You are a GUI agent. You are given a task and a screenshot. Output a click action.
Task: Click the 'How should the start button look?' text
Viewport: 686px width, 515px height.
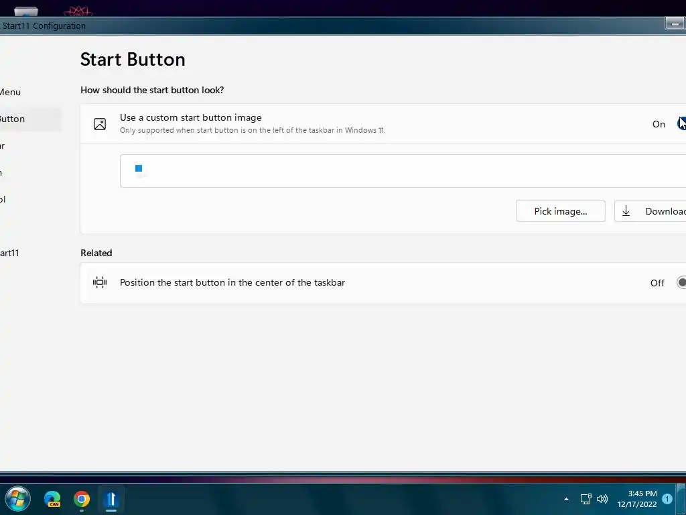point(152,91)
